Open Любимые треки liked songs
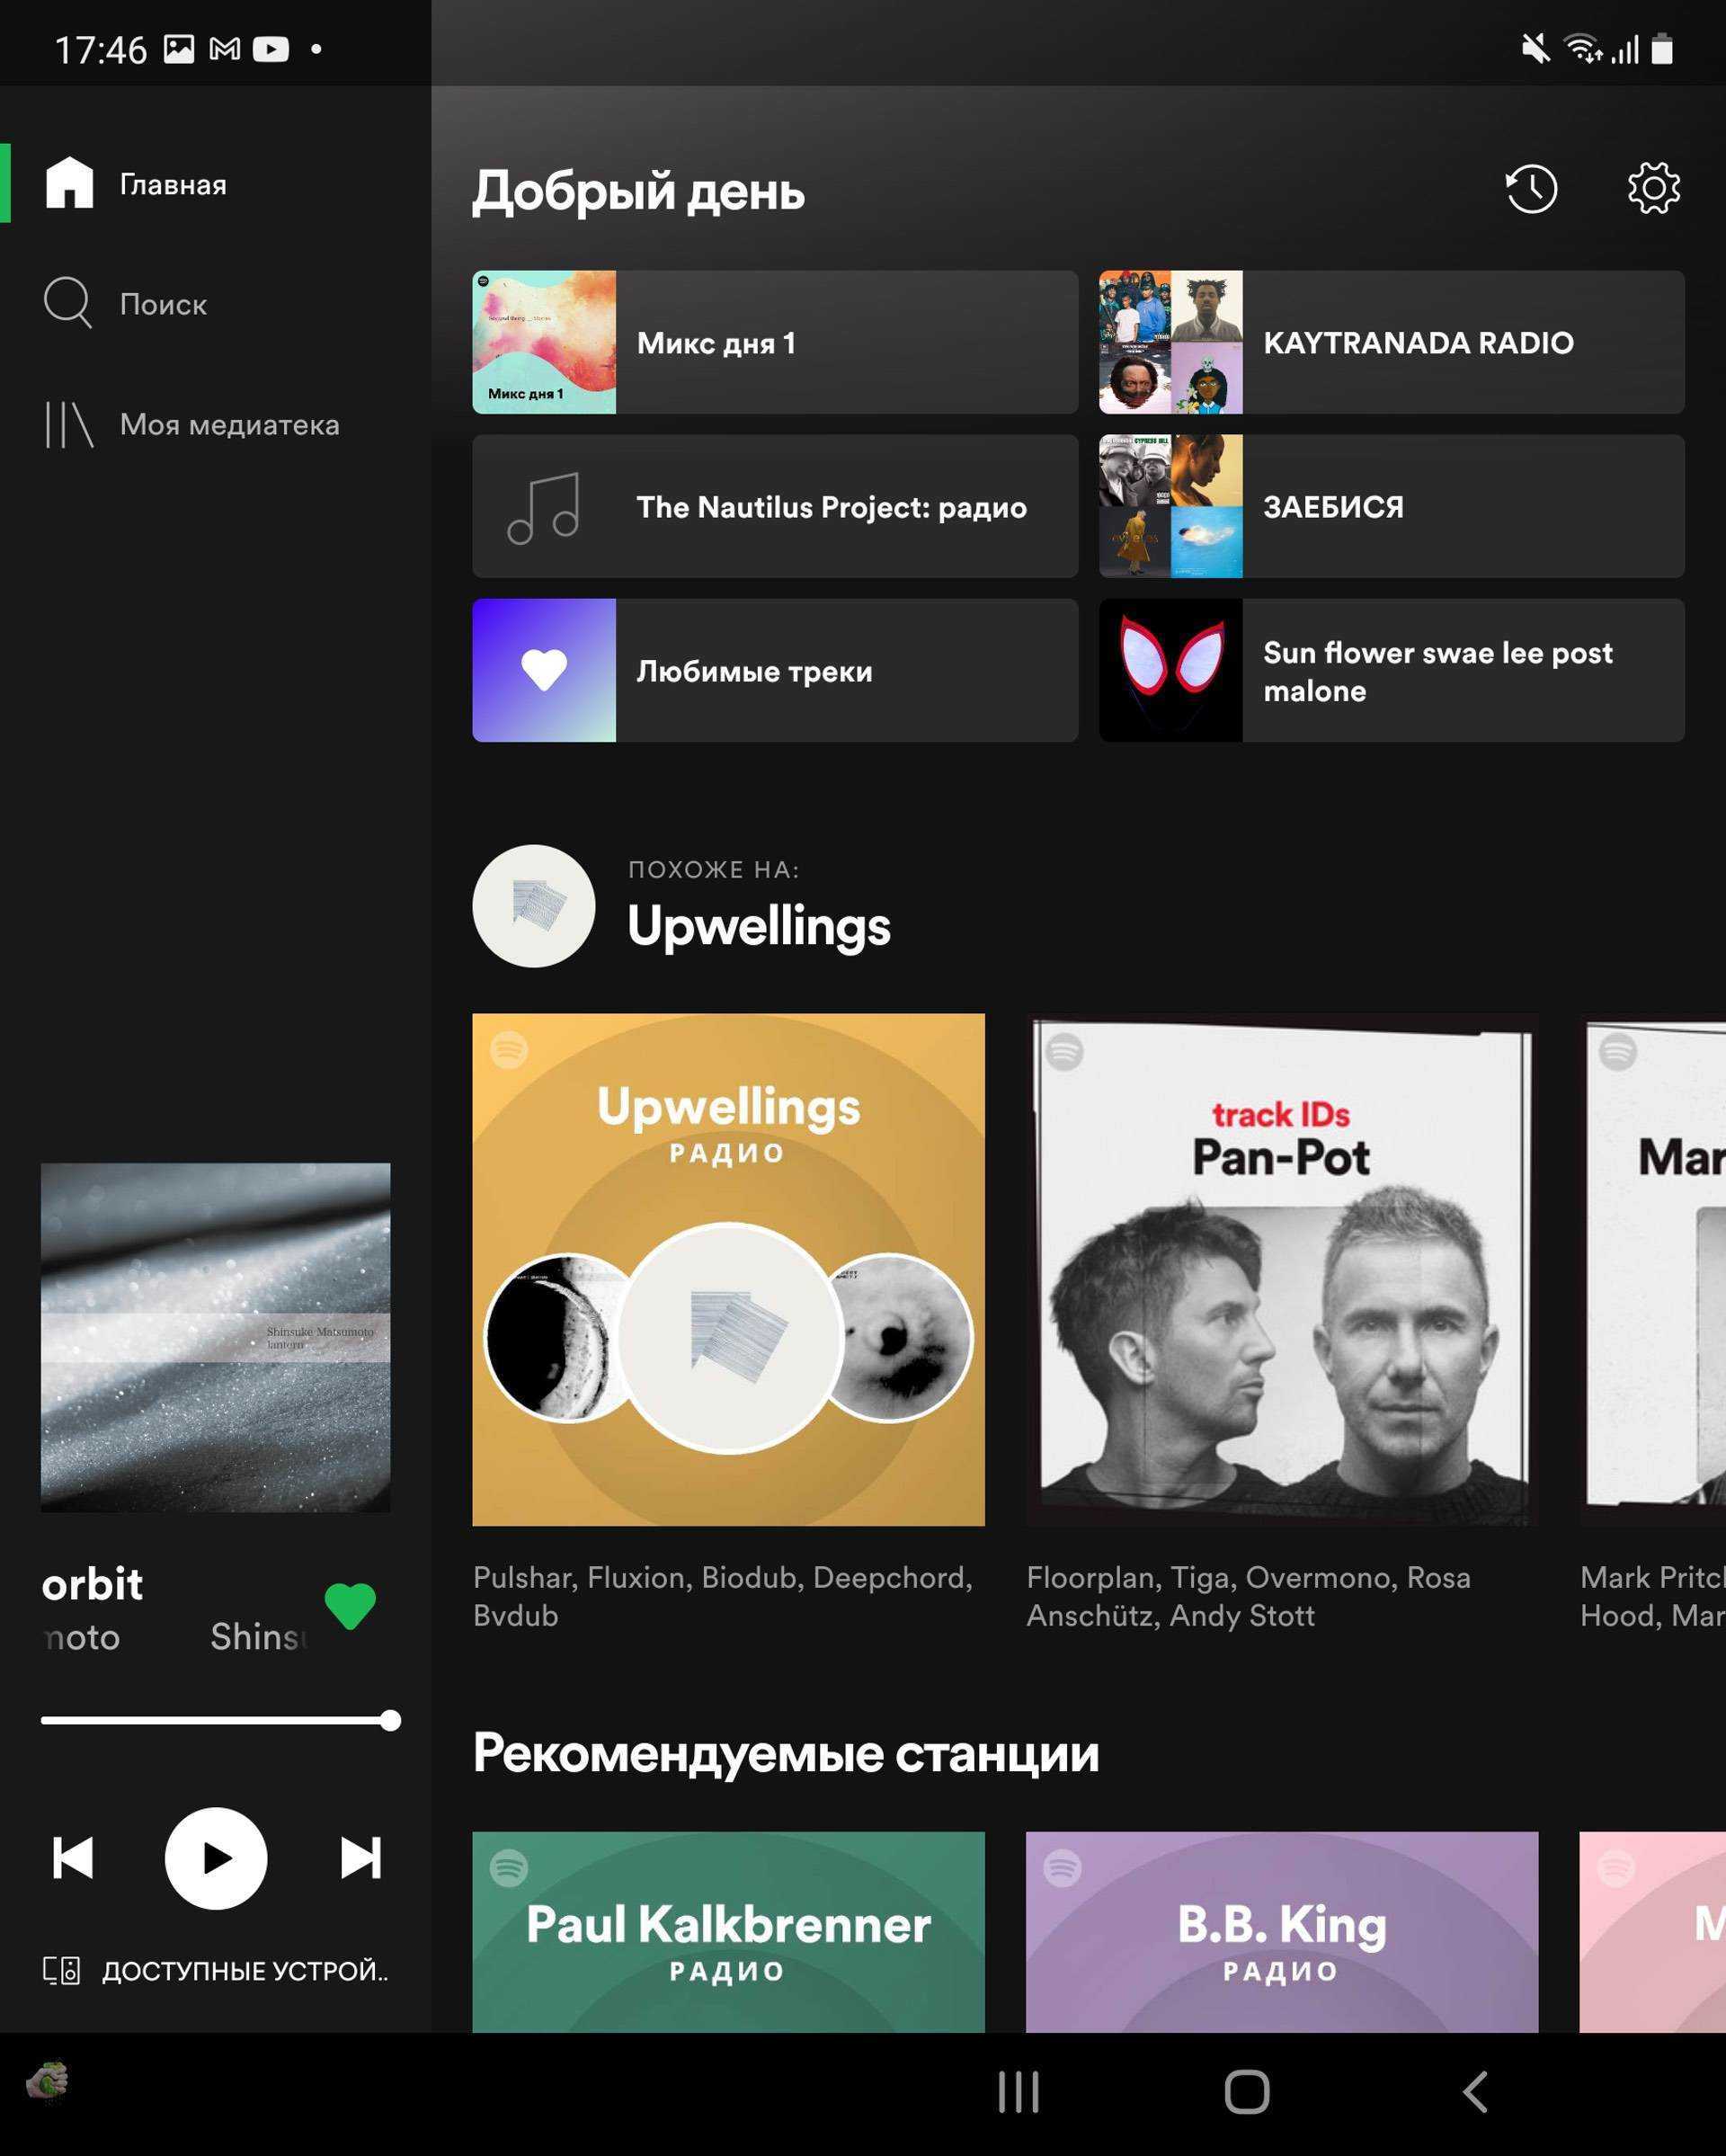 (774, 670)
